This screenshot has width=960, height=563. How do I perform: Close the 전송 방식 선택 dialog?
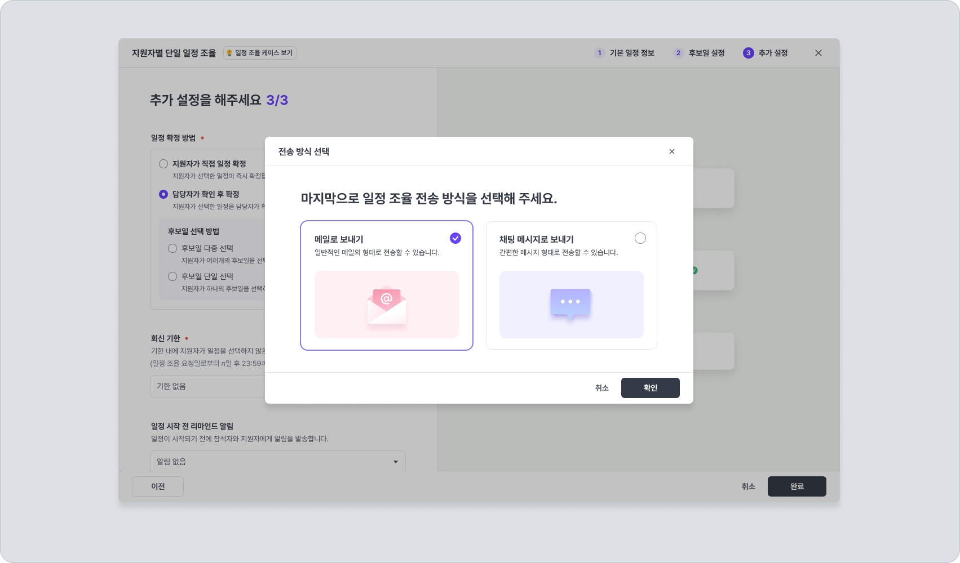point(671,151)
